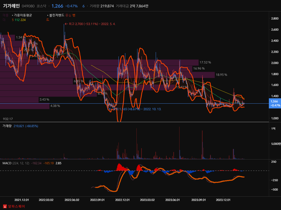Click the 알파스퀘어 brand text link

[16, 206]
